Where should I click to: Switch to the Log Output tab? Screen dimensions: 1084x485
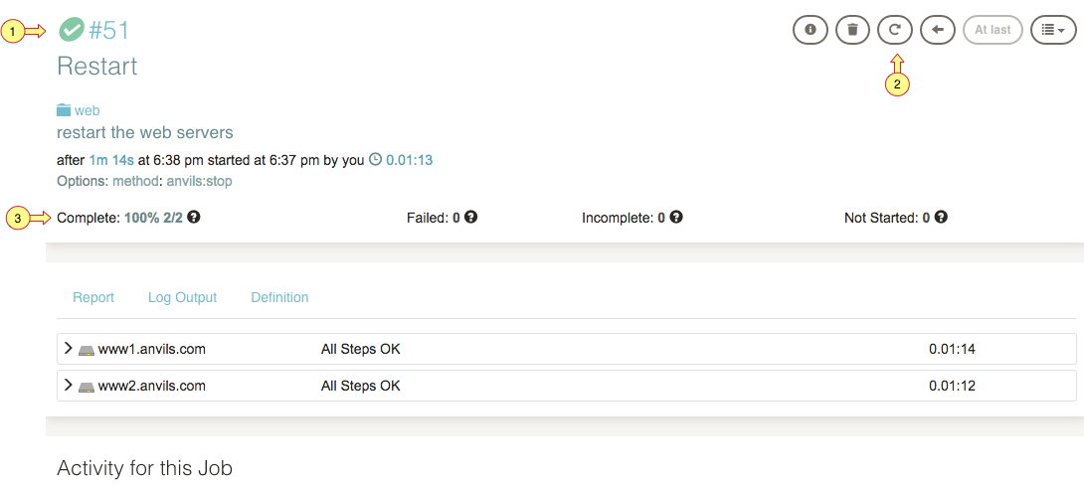click(183, 297)
